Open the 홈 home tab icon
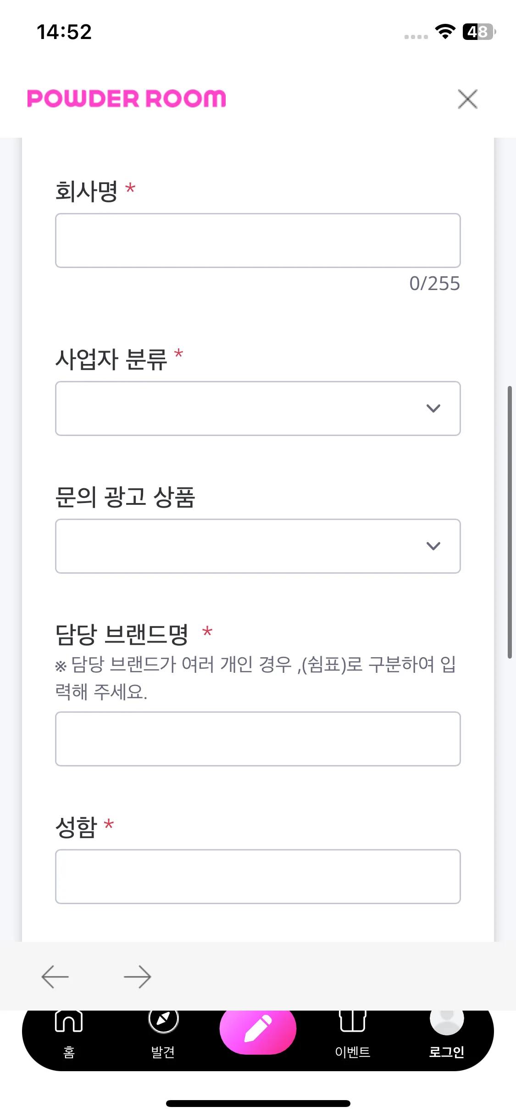516x1118 pixels. tap(69, 1021)
